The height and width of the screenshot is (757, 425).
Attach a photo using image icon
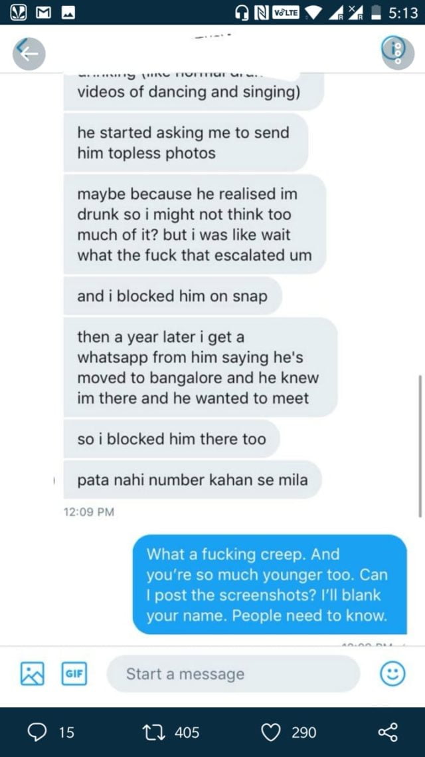pos(31,674)
